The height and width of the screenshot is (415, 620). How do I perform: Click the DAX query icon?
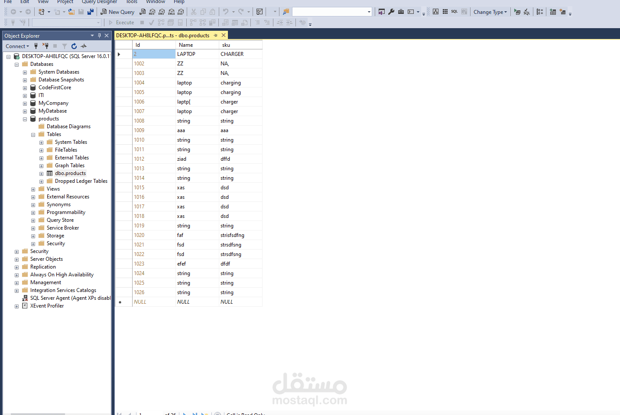coord(181,12)
